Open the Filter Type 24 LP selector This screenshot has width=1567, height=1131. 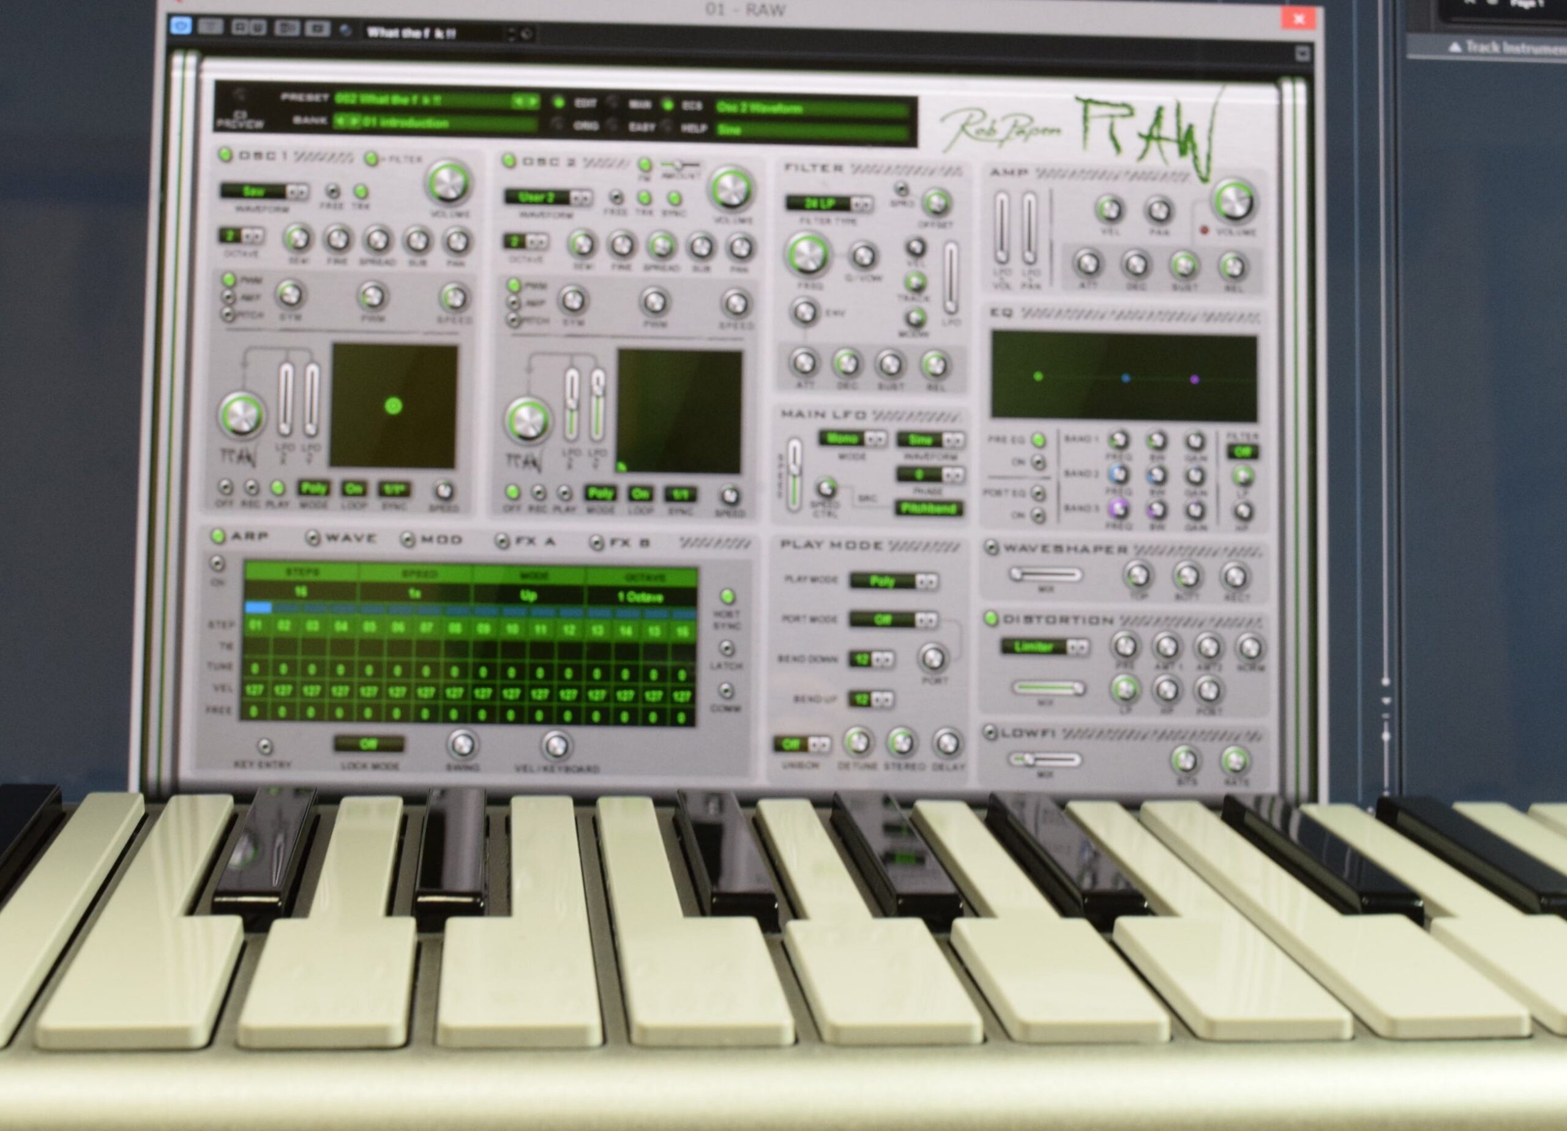click(829, 203)
